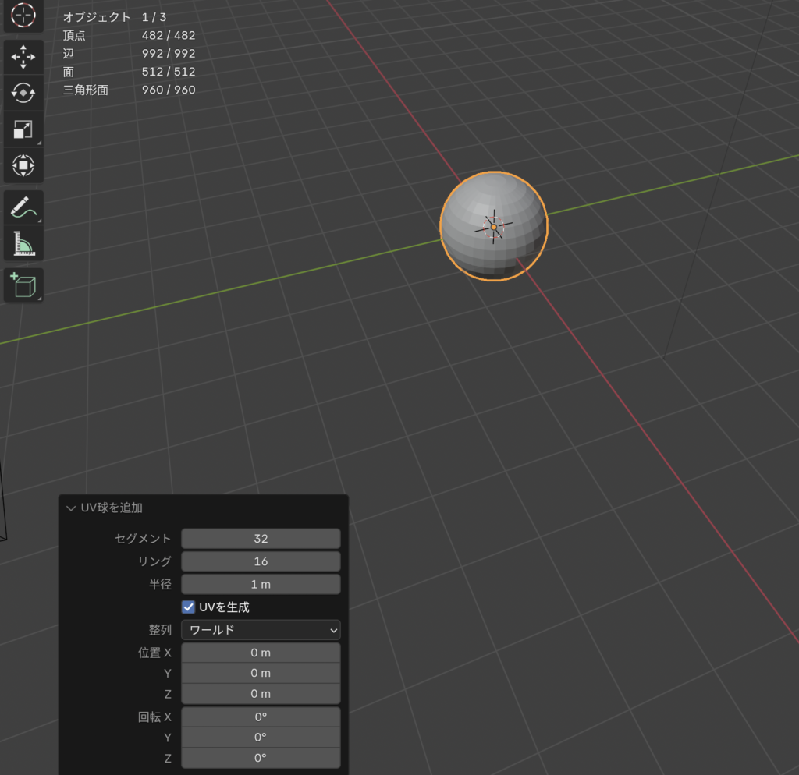The image size is (799, 775).
Task: Click the 頂点 482 / 482 statistic
Action: 129,36
